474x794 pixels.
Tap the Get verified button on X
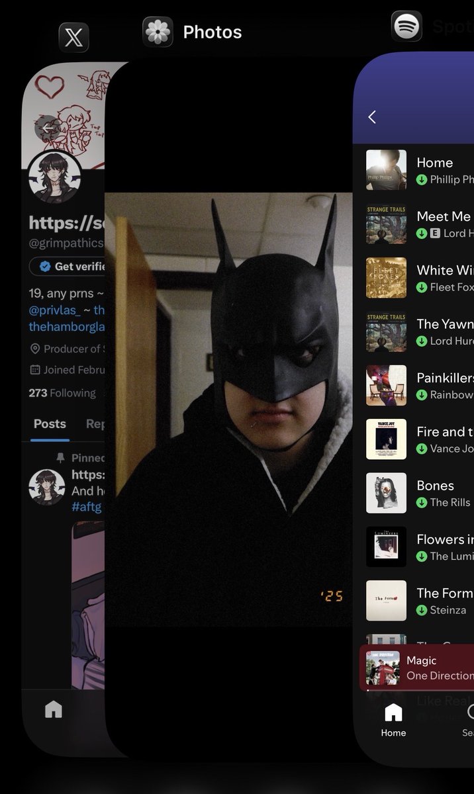[x=67, y=266]
